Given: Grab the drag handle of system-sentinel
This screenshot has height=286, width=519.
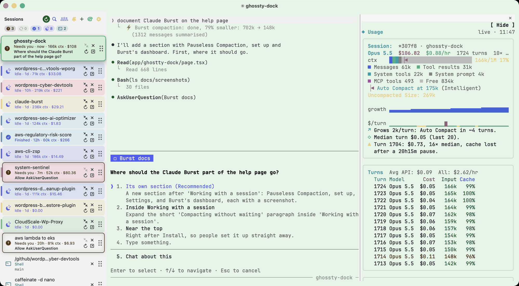Looking at the screenshot, I should (100, 173).
